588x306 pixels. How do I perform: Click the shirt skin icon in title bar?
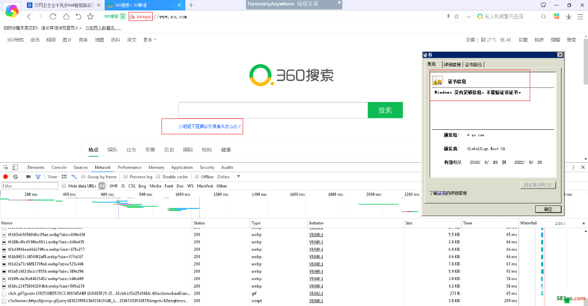click(543, 5)
